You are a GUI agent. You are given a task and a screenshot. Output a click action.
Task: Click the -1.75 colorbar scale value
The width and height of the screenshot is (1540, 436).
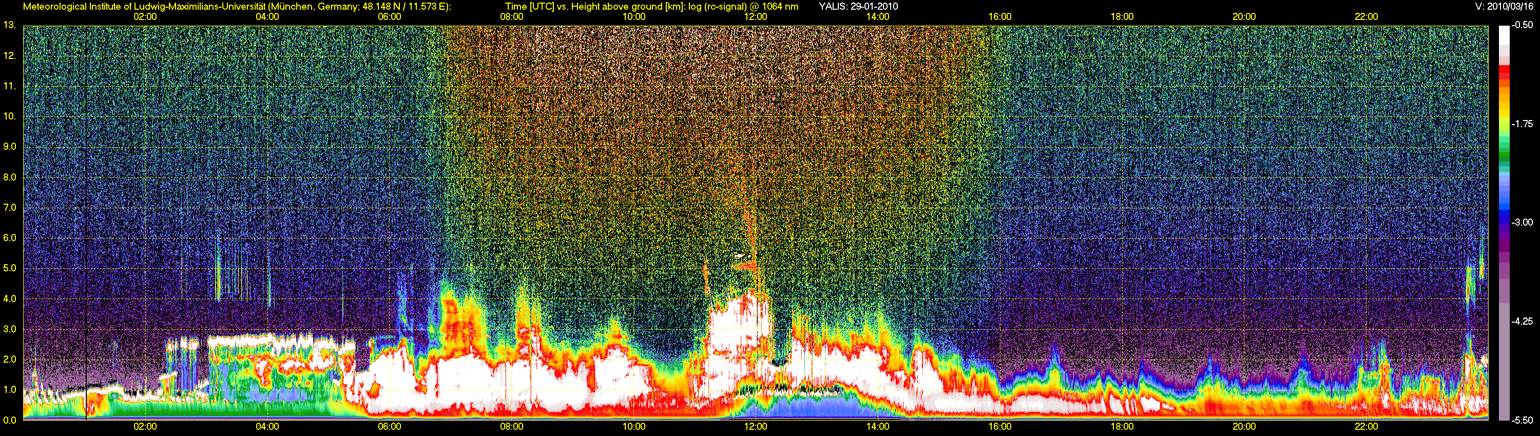tap(1522, 124)
